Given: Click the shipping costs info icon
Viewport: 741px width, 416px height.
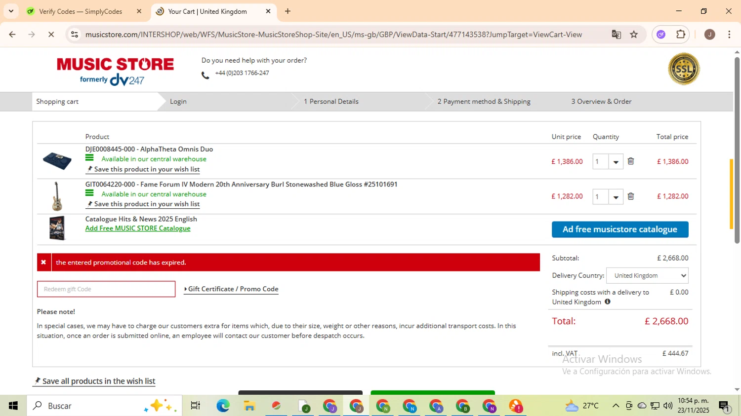Looking at the screenshot, I should tap(608, 302).
